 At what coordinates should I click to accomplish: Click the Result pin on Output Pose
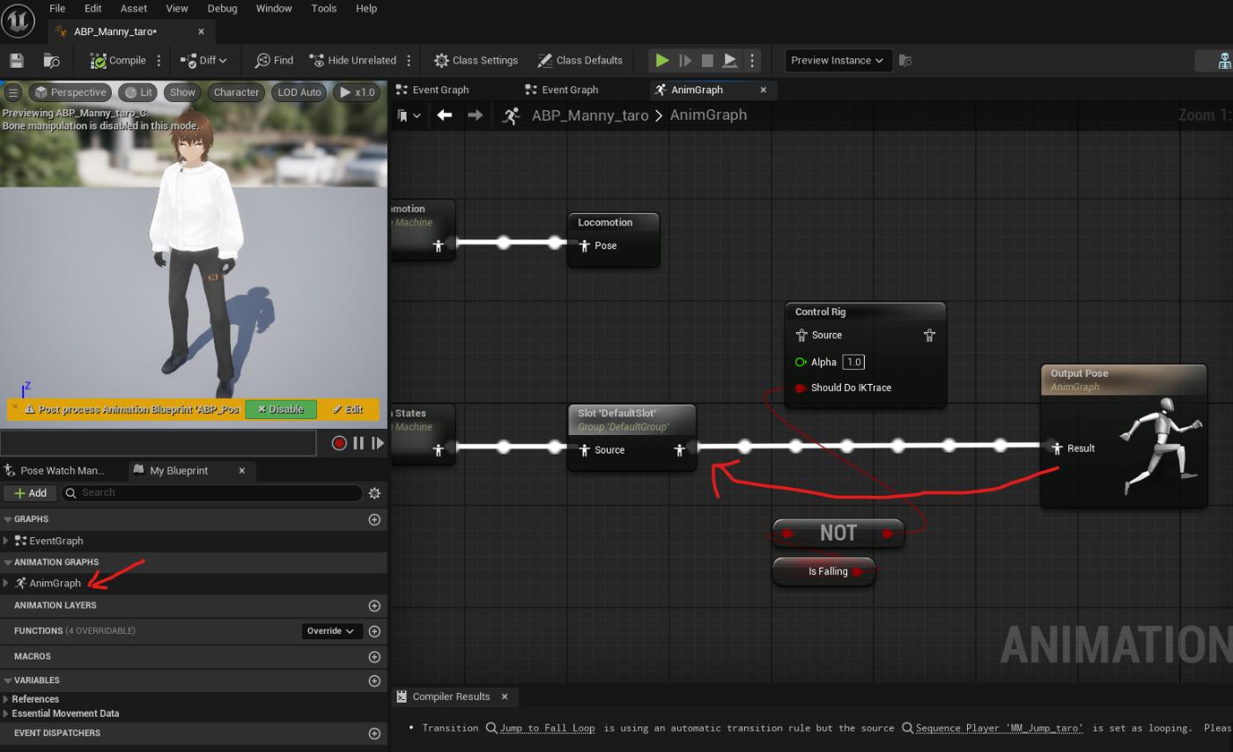click(1057, 448)
